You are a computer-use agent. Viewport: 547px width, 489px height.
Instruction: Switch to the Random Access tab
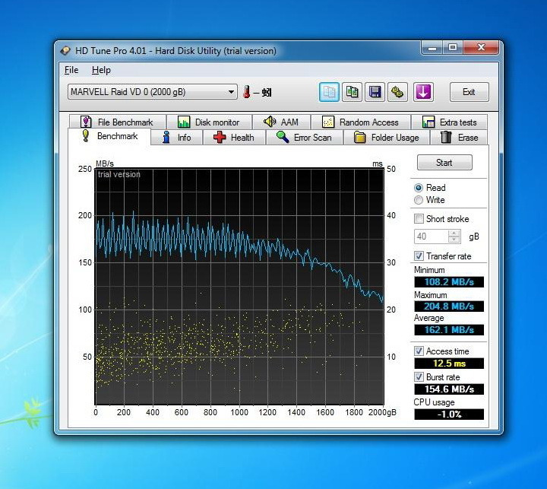(x=361, y=122)
